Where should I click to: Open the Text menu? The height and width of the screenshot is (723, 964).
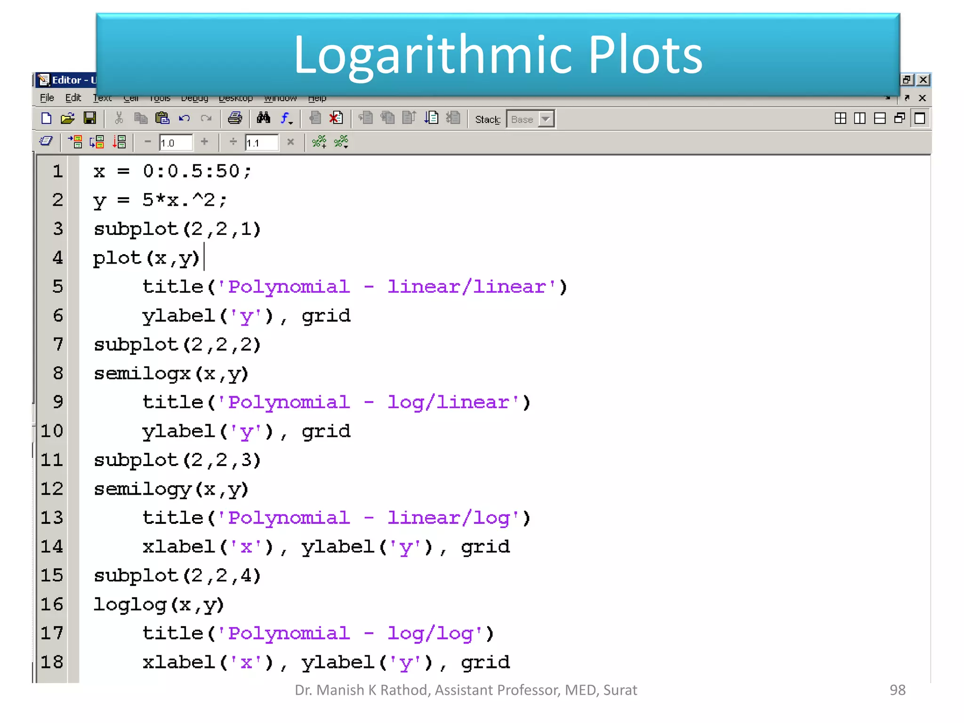pyautogui.click(x=102, y=98)
